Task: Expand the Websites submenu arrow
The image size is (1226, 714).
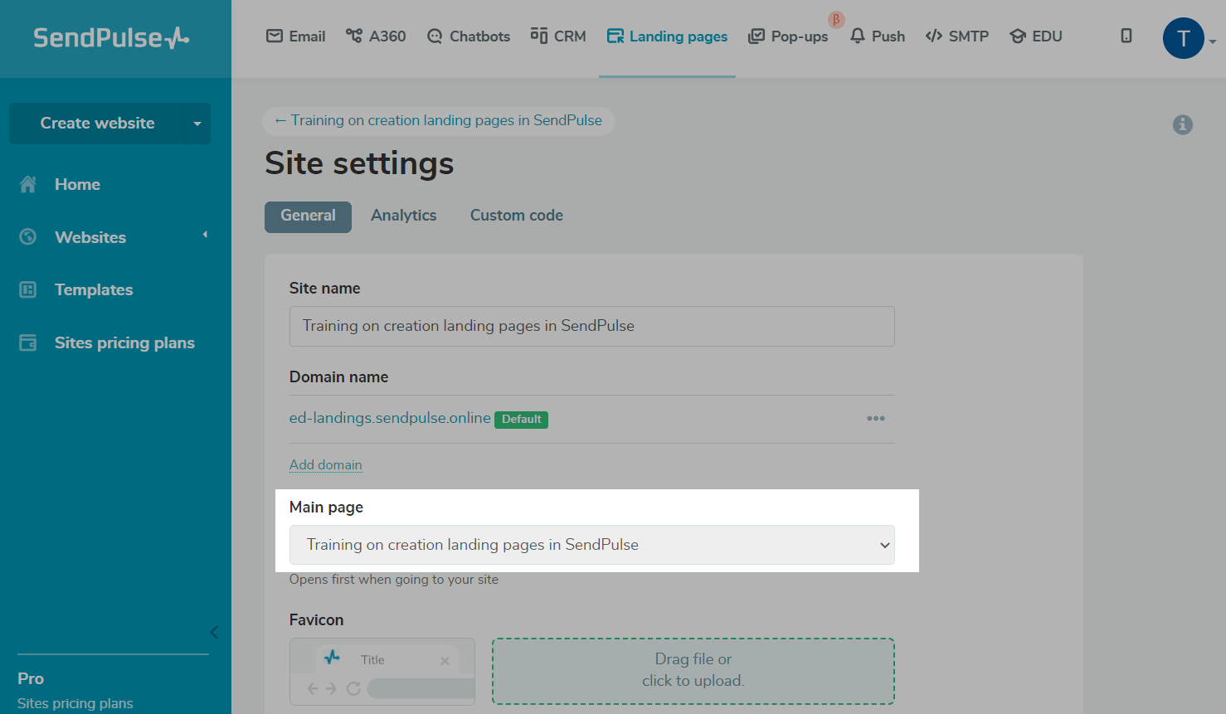Action: (205, 236)
